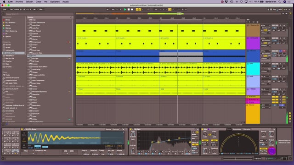Click the Echo Decay slider
The height and width of the screenshot is (165, 294).
pos(264,145)
